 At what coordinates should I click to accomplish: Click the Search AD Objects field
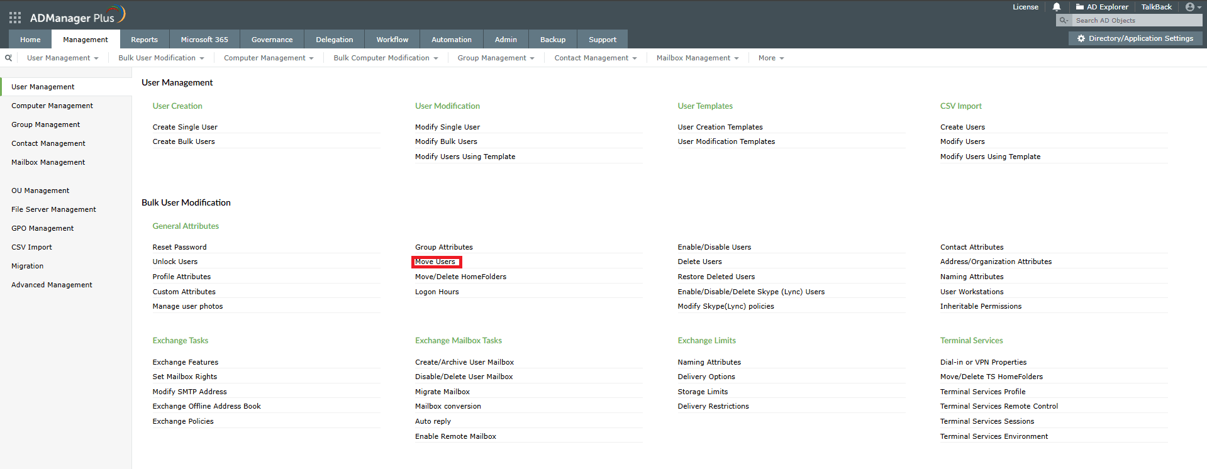click(x=1135, y=21)
